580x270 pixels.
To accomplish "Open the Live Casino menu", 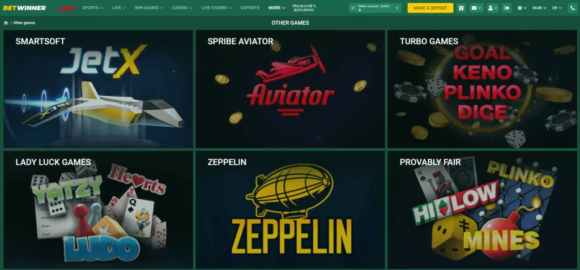I will pos(217,8).
